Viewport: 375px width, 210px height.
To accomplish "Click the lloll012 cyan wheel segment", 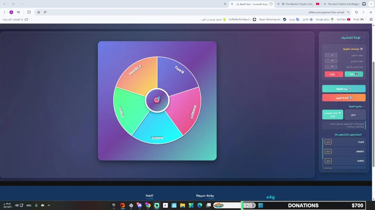I will pos(157,128).
